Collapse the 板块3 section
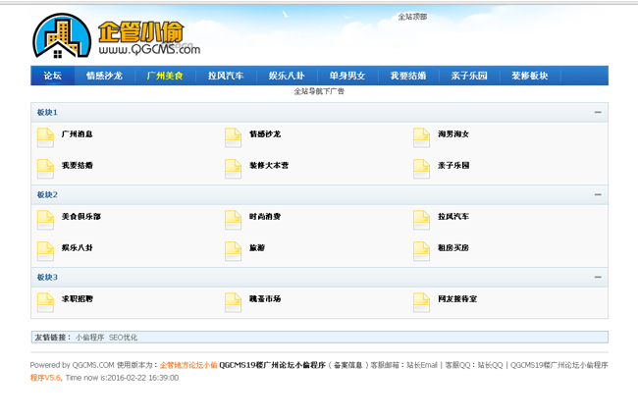638x420 pixels. click(598, 277)
